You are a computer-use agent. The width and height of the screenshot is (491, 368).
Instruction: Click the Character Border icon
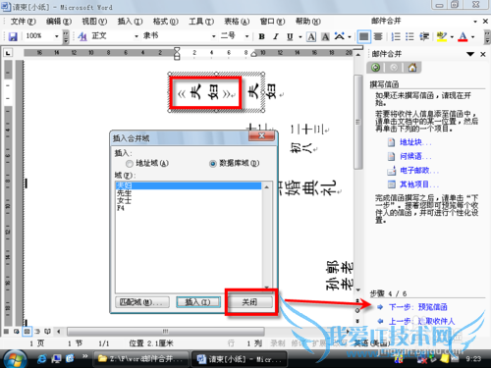[x=311, y=36]
